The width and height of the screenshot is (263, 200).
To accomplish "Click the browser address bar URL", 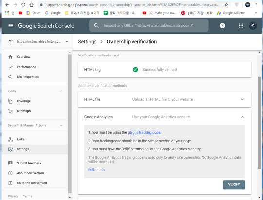I will point(131,5).
